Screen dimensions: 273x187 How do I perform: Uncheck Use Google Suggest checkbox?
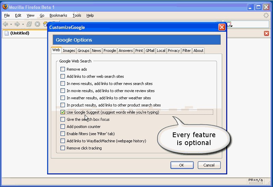63,112
